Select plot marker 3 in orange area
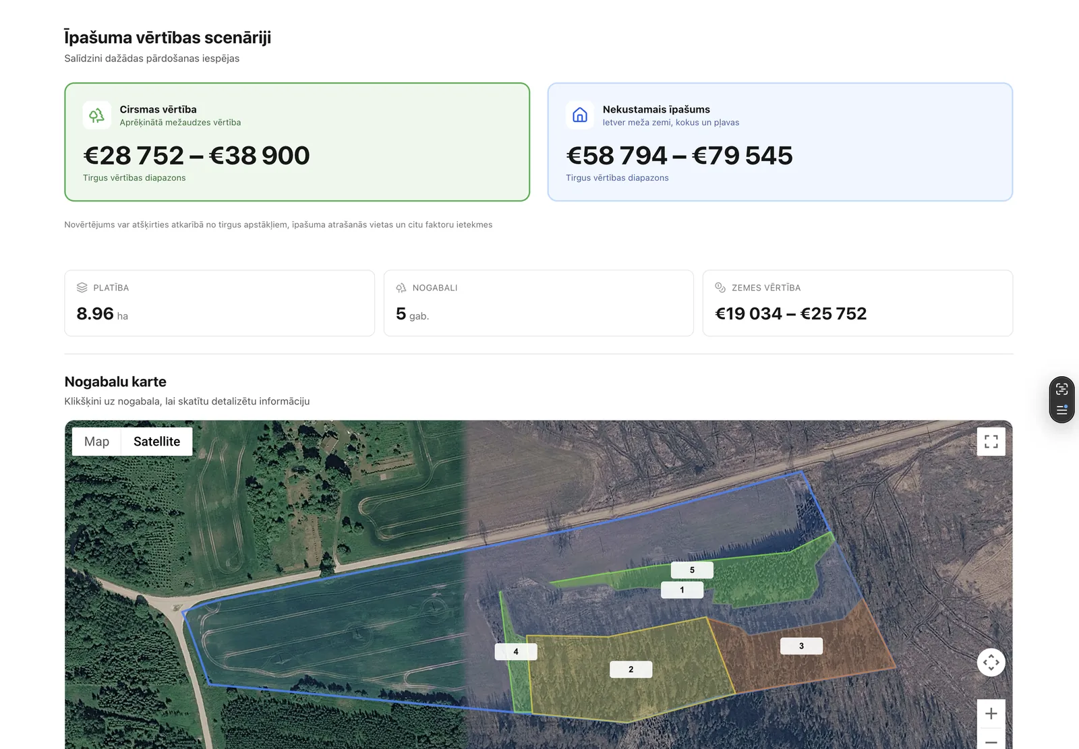The image size is (1079, 749). point(801,646)
